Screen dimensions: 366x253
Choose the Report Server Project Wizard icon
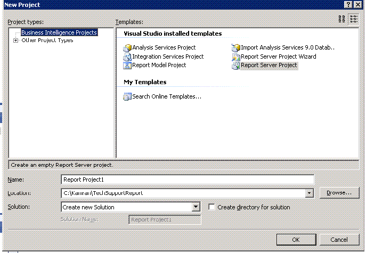coord(236,56)
